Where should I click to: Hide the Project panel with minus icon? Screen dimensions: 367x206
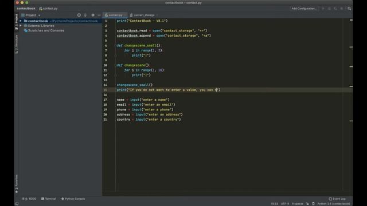tap(99, 15)
